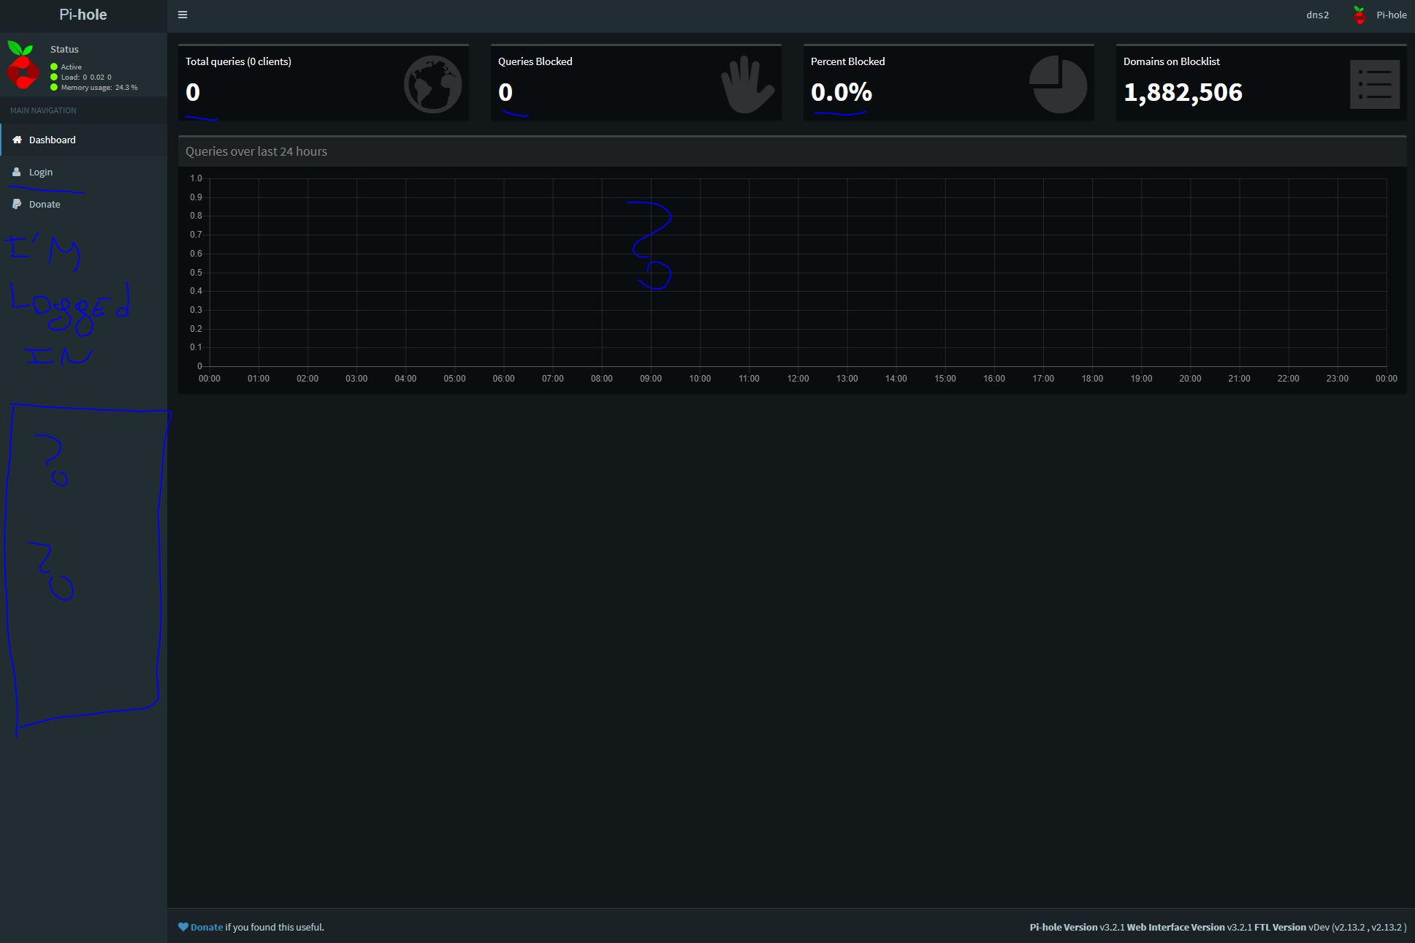
Task: Click the raspberry Pi-hole logo in top right
Action: pos(1359,14)
